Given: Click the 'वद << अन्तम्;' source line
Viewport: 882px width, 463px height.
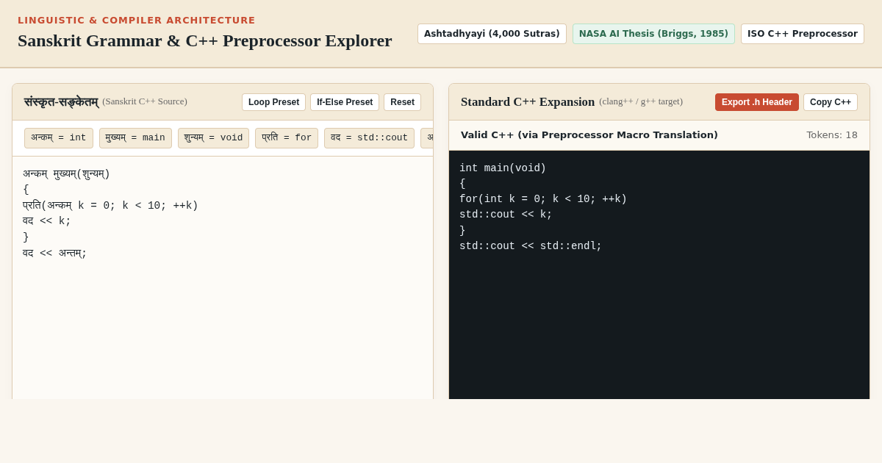Looking at the screenshot, I should pos(55,254).
